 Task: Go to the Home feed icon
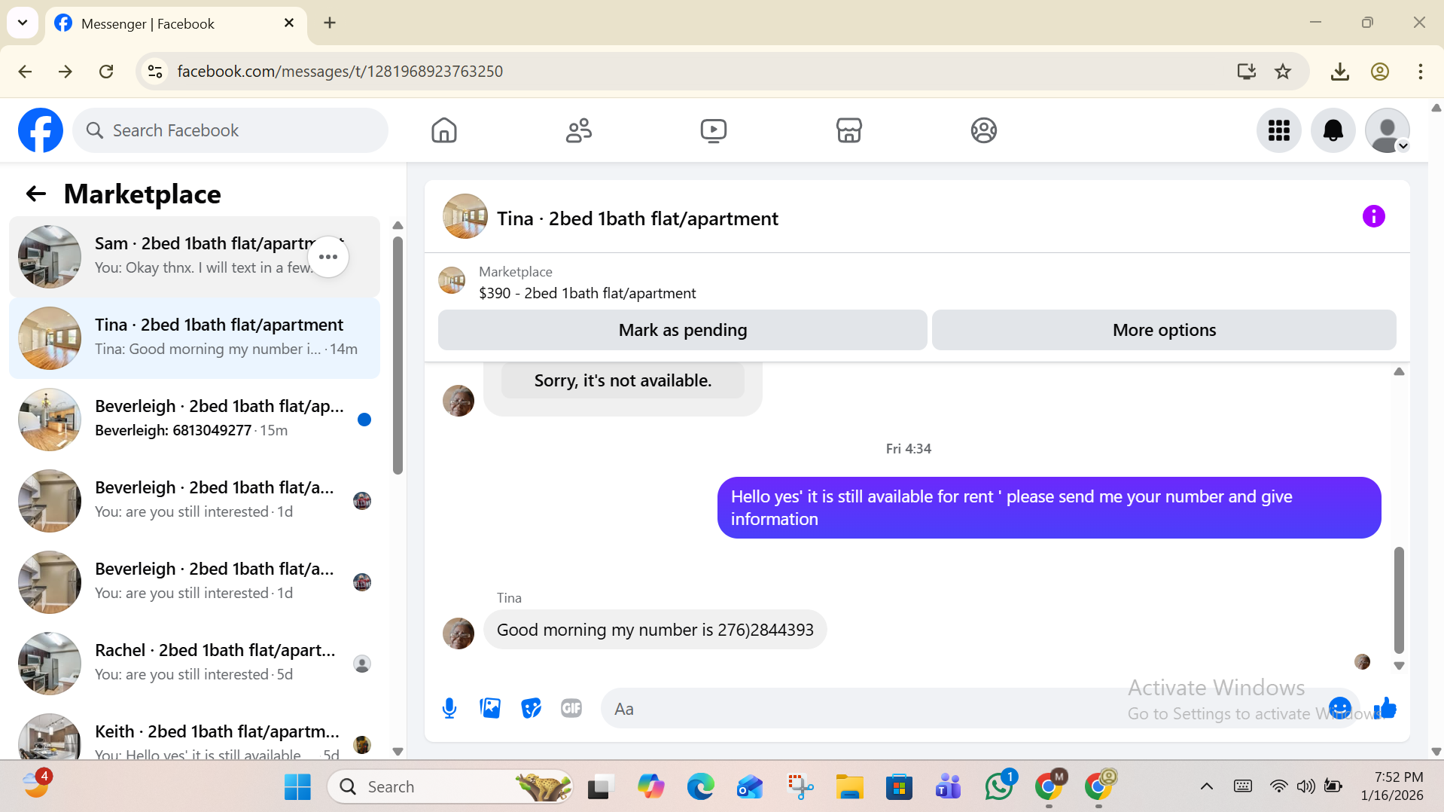point(444,130)
